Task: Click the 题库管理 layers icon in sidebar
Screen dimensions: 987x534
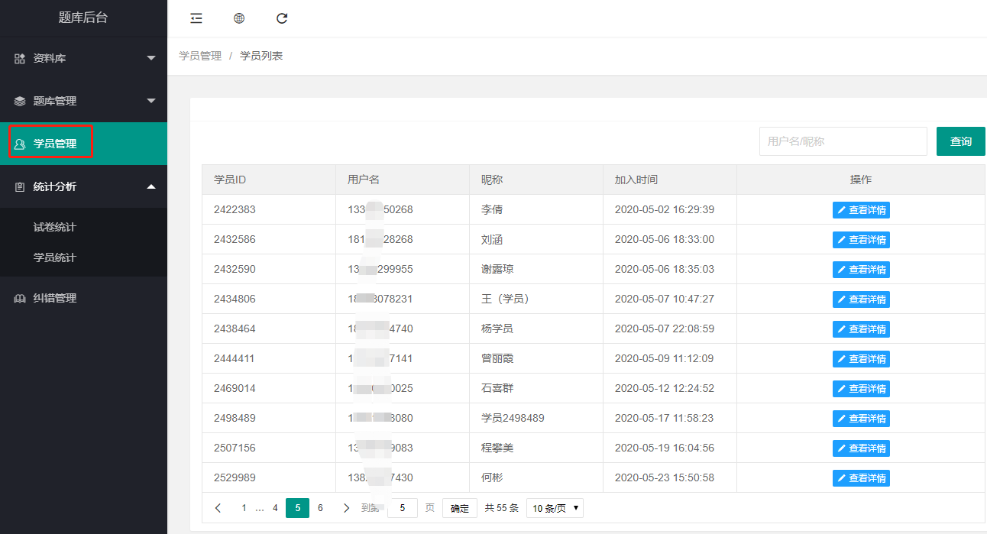Action: 20,101
